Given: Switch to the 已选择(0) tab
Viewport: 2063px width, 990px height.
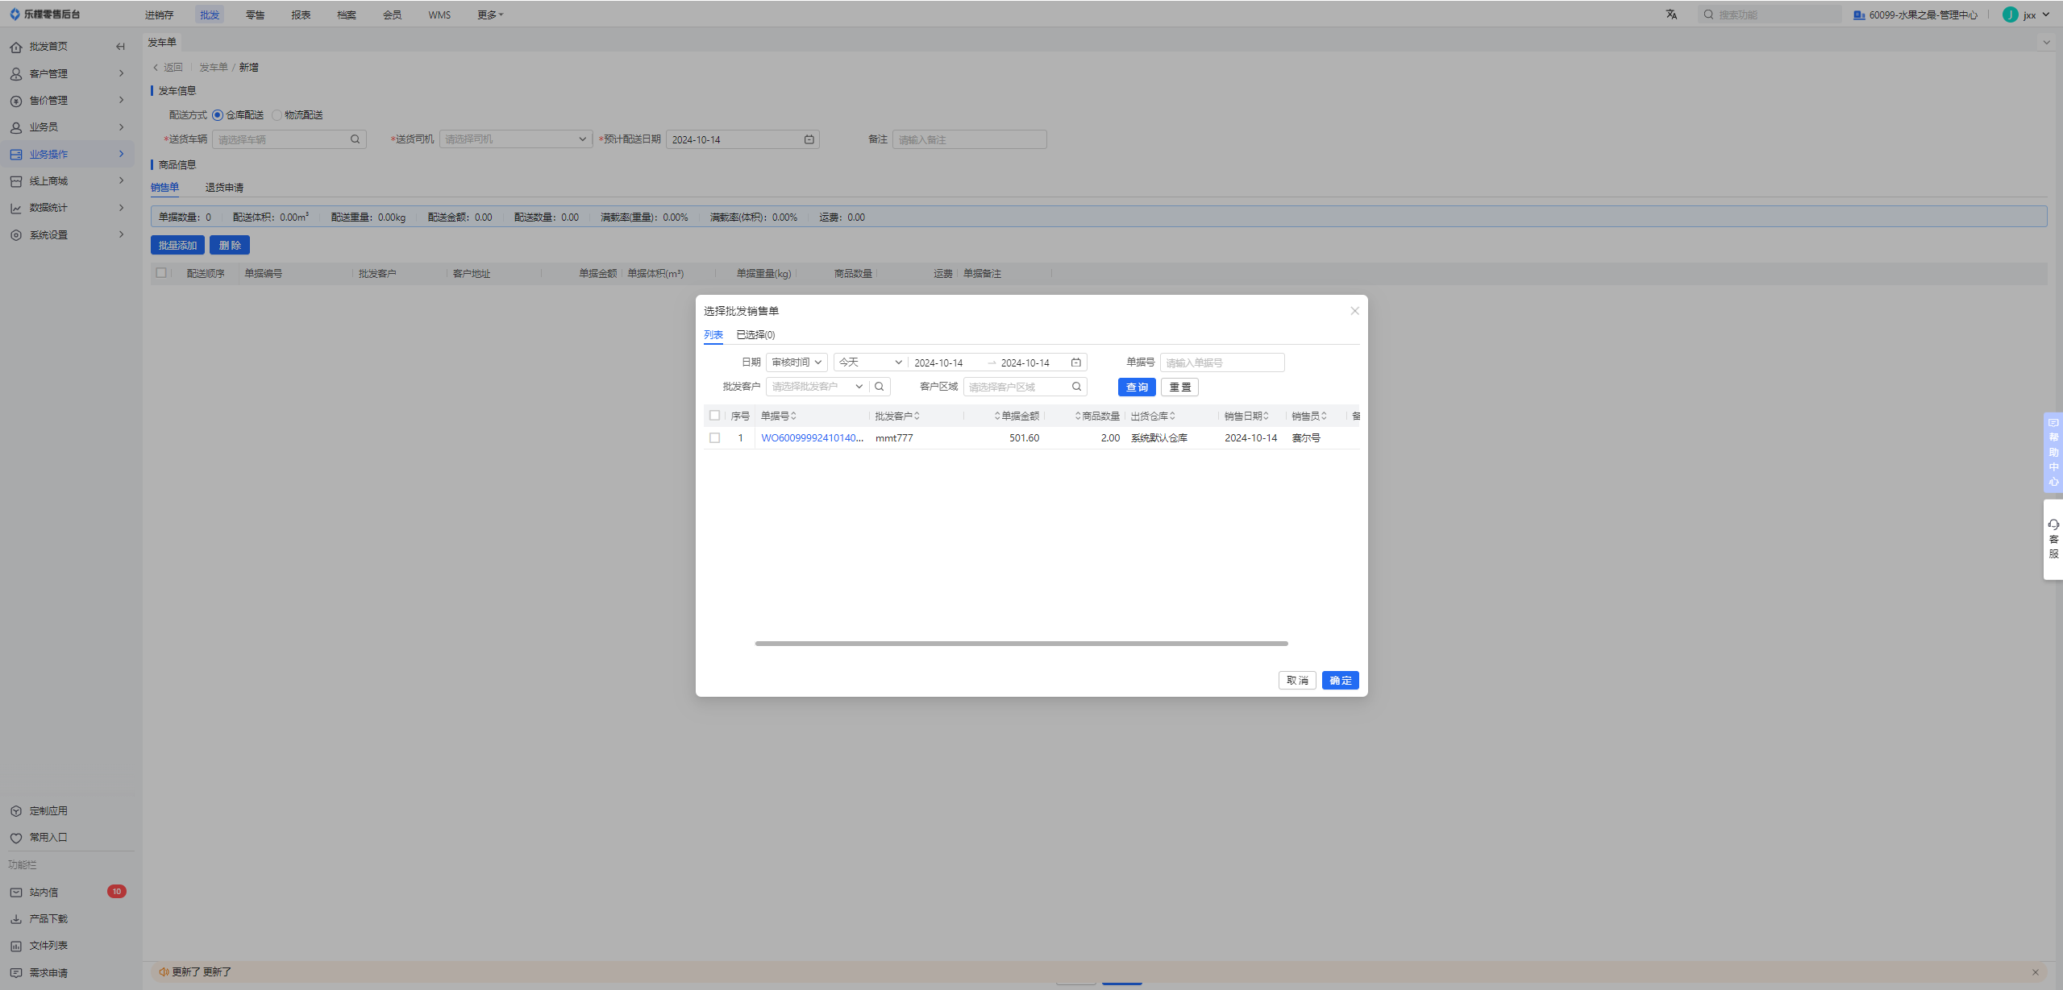Looking at the screenshot, I should point(755,335).
